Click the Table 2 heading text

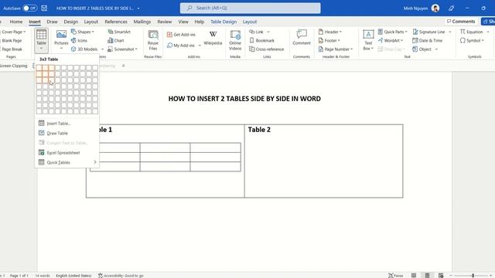pos(259,130)
